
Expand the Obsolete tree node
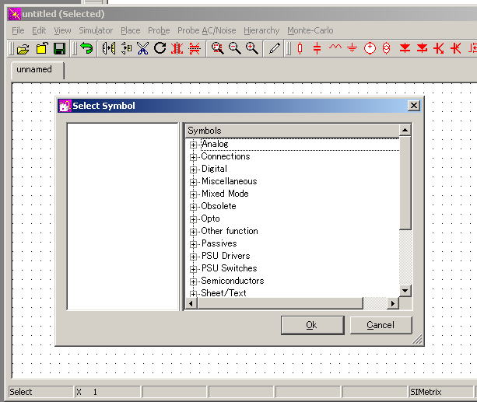193,207
